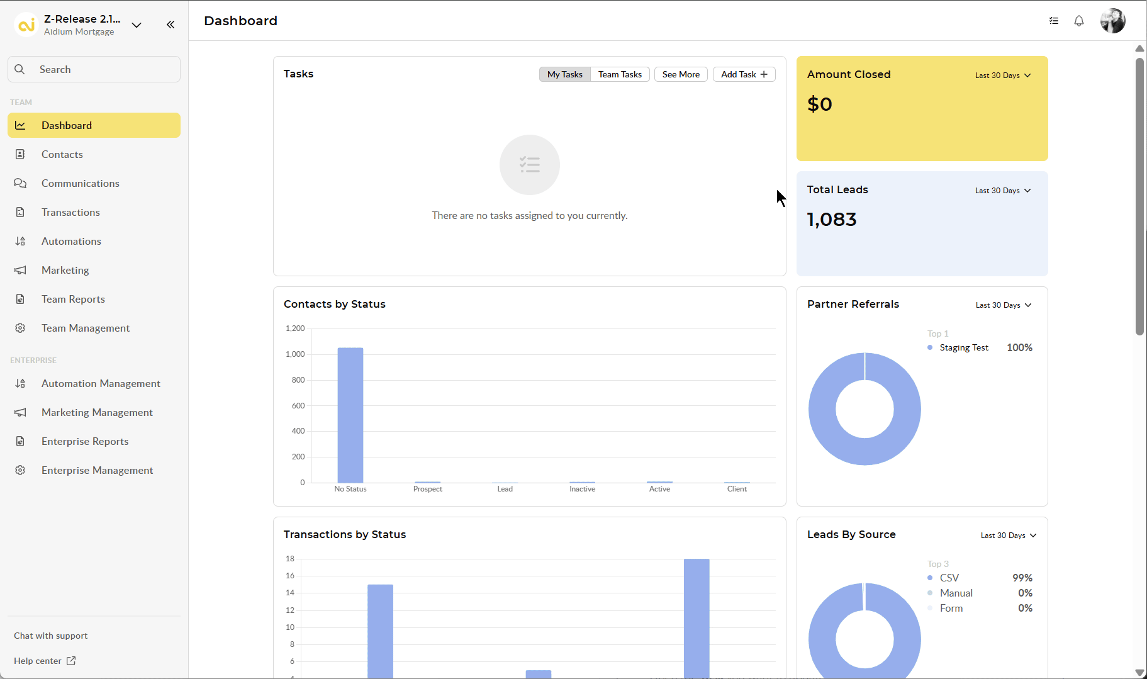Go to Transactions in sidebar

[x=70, y=212]
